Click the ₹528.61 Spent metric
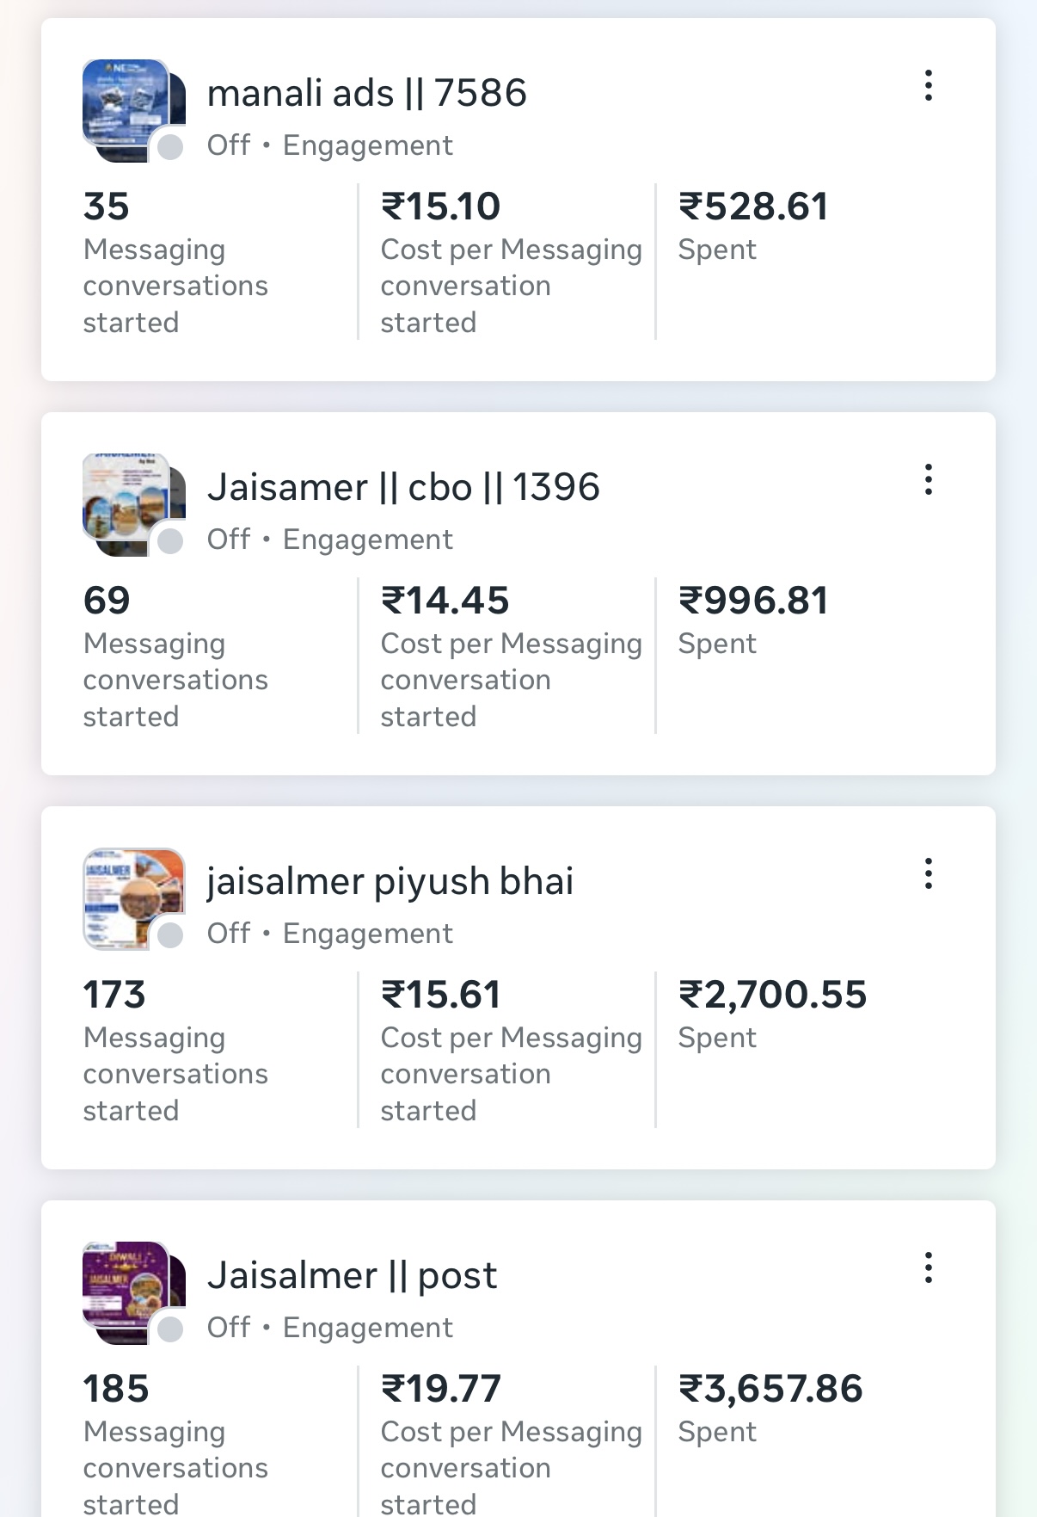The height and width of the screenshot is (1517, 1037). [x=753, y=207]
